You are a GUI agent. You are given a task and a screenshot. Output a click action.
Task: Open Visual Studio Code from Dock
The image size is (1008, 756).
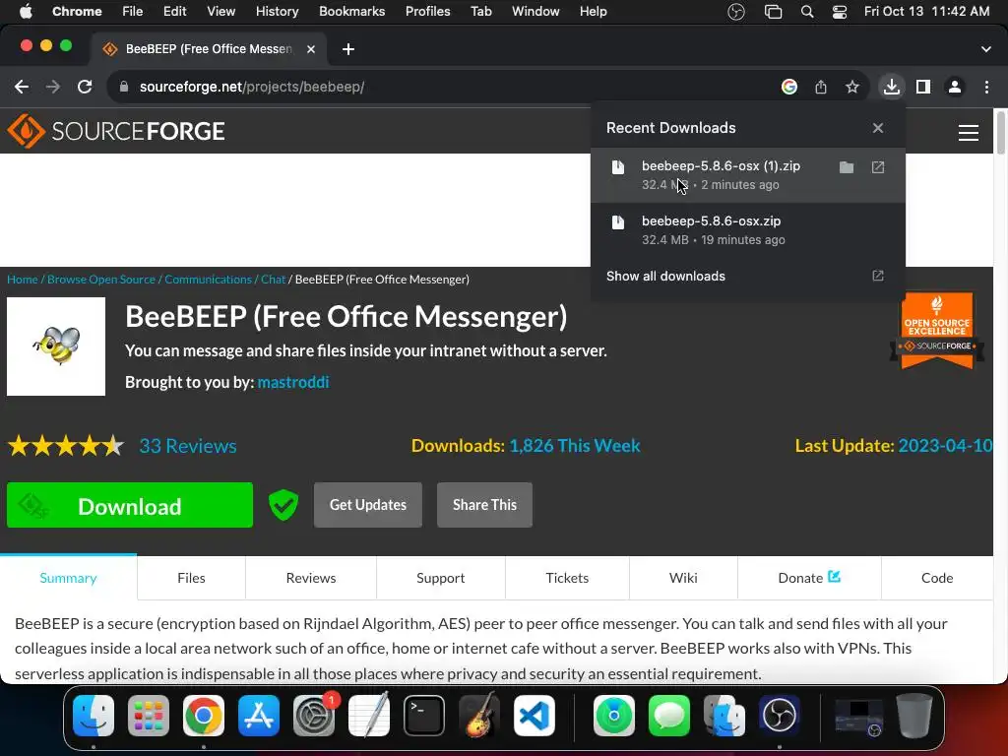pyautogui.click(x=535, y=716)
